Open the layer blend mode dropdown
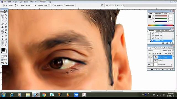The width and height of the screenshot is (177, 99). pyautogui.click(x=160, y=51)
